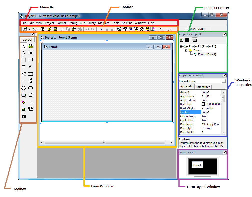Click the Toolbox hammer-and-wrench toolbar icon
This screenshot has height=197, width=252.
pos(142,29)
